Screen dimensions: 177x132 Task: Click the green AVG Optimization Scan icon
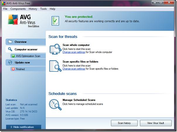(13, 56)
